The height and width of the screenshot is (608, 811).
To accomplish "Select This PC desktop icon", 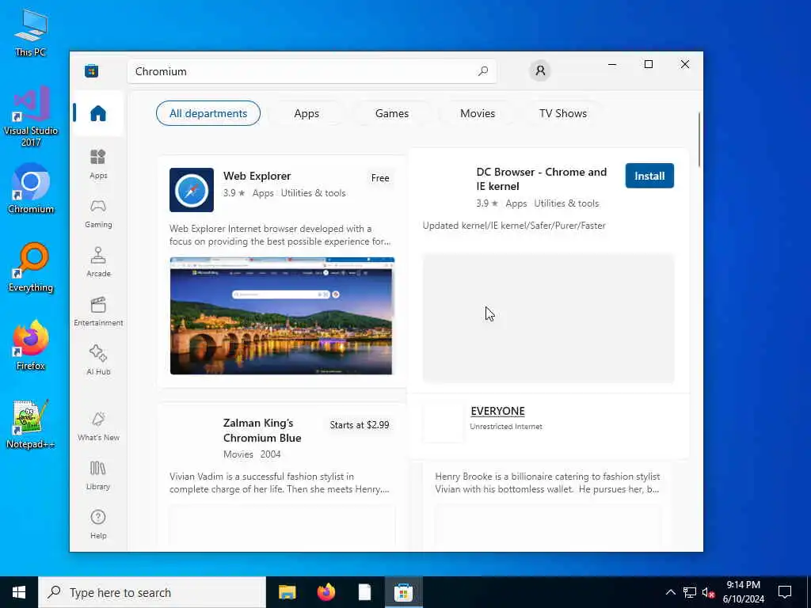I will (31, 32).
